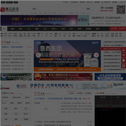Switch to the 今日原油 headline tab
The image size is (126, 126).
[71, 93]
